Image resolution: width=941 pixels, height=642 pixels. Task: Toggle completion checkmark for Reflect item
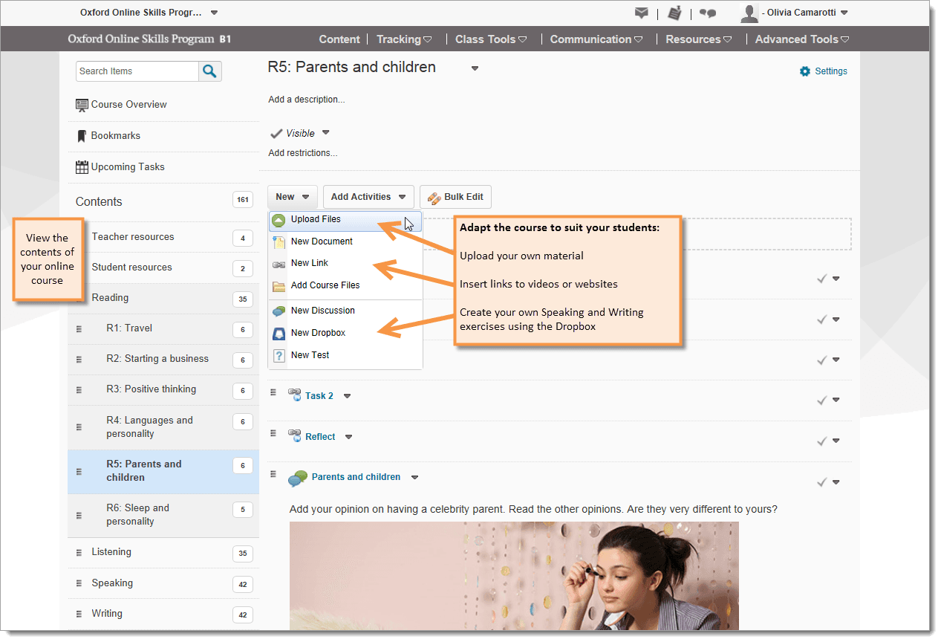821,441
